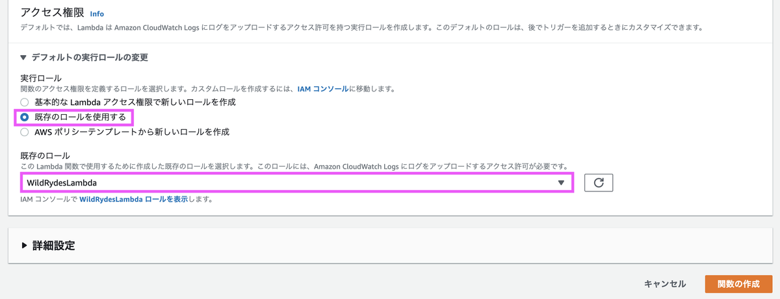
Task: Click the 実行ロール label text
Action: pyautogui.click(x=40, y=78)
